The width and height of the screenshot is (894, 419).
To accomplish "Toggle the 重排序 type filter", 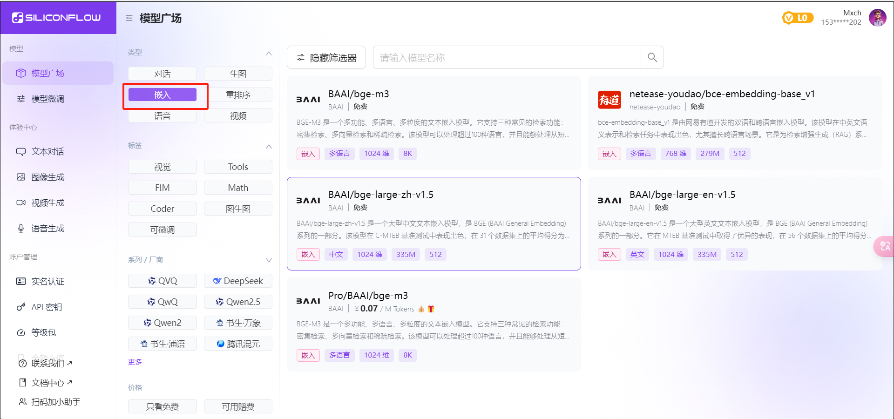I will pyautogui.click(x=238, y=95).
